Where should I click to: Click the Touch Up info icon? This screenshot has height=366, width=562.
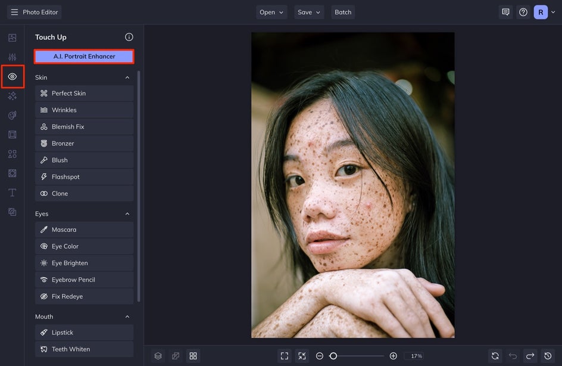129,37
